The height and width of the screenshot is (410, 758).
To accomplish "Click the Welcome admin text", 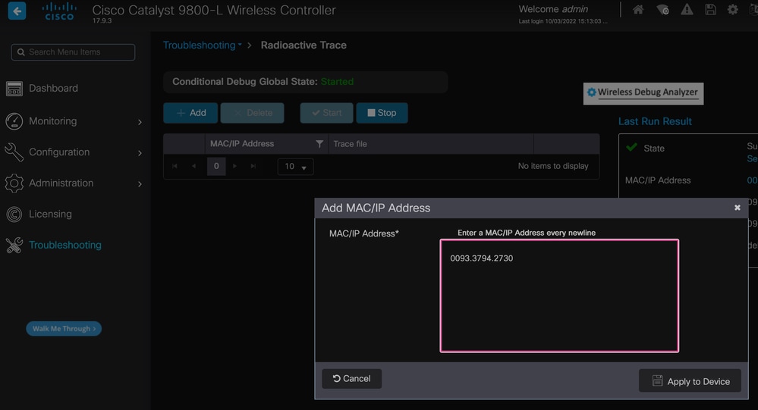I will pyautogui.click(x=553, y=9).
